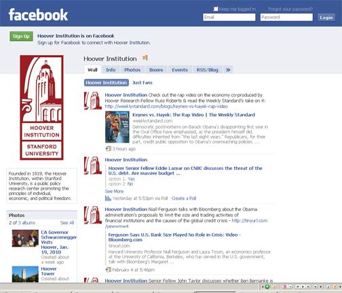Image resolution: width=342 pixels, height=293 pixels.
Task: Expand poll with See More
Action: click(x=114, y=191)
